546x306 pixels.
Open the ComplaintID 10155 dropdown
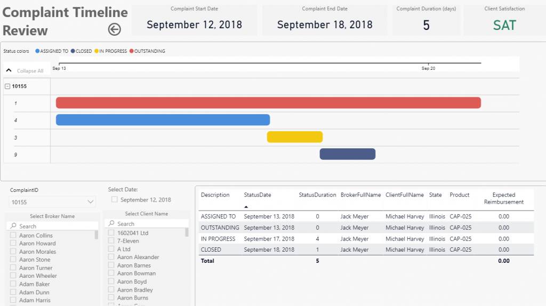click(90, 202)
